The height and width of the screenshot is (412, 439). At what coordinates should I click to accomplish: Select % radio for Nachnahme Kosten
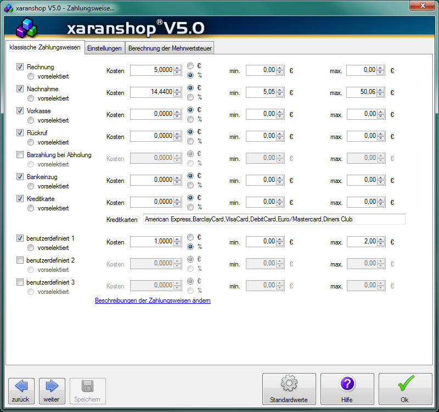click(190, 97)
